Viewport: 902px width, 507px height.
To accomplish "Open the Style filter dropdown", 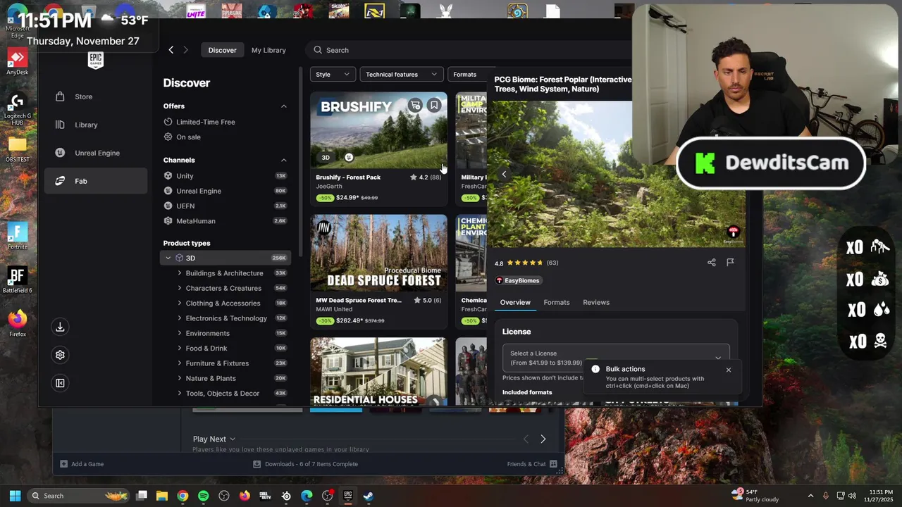I will click(333, 74).
